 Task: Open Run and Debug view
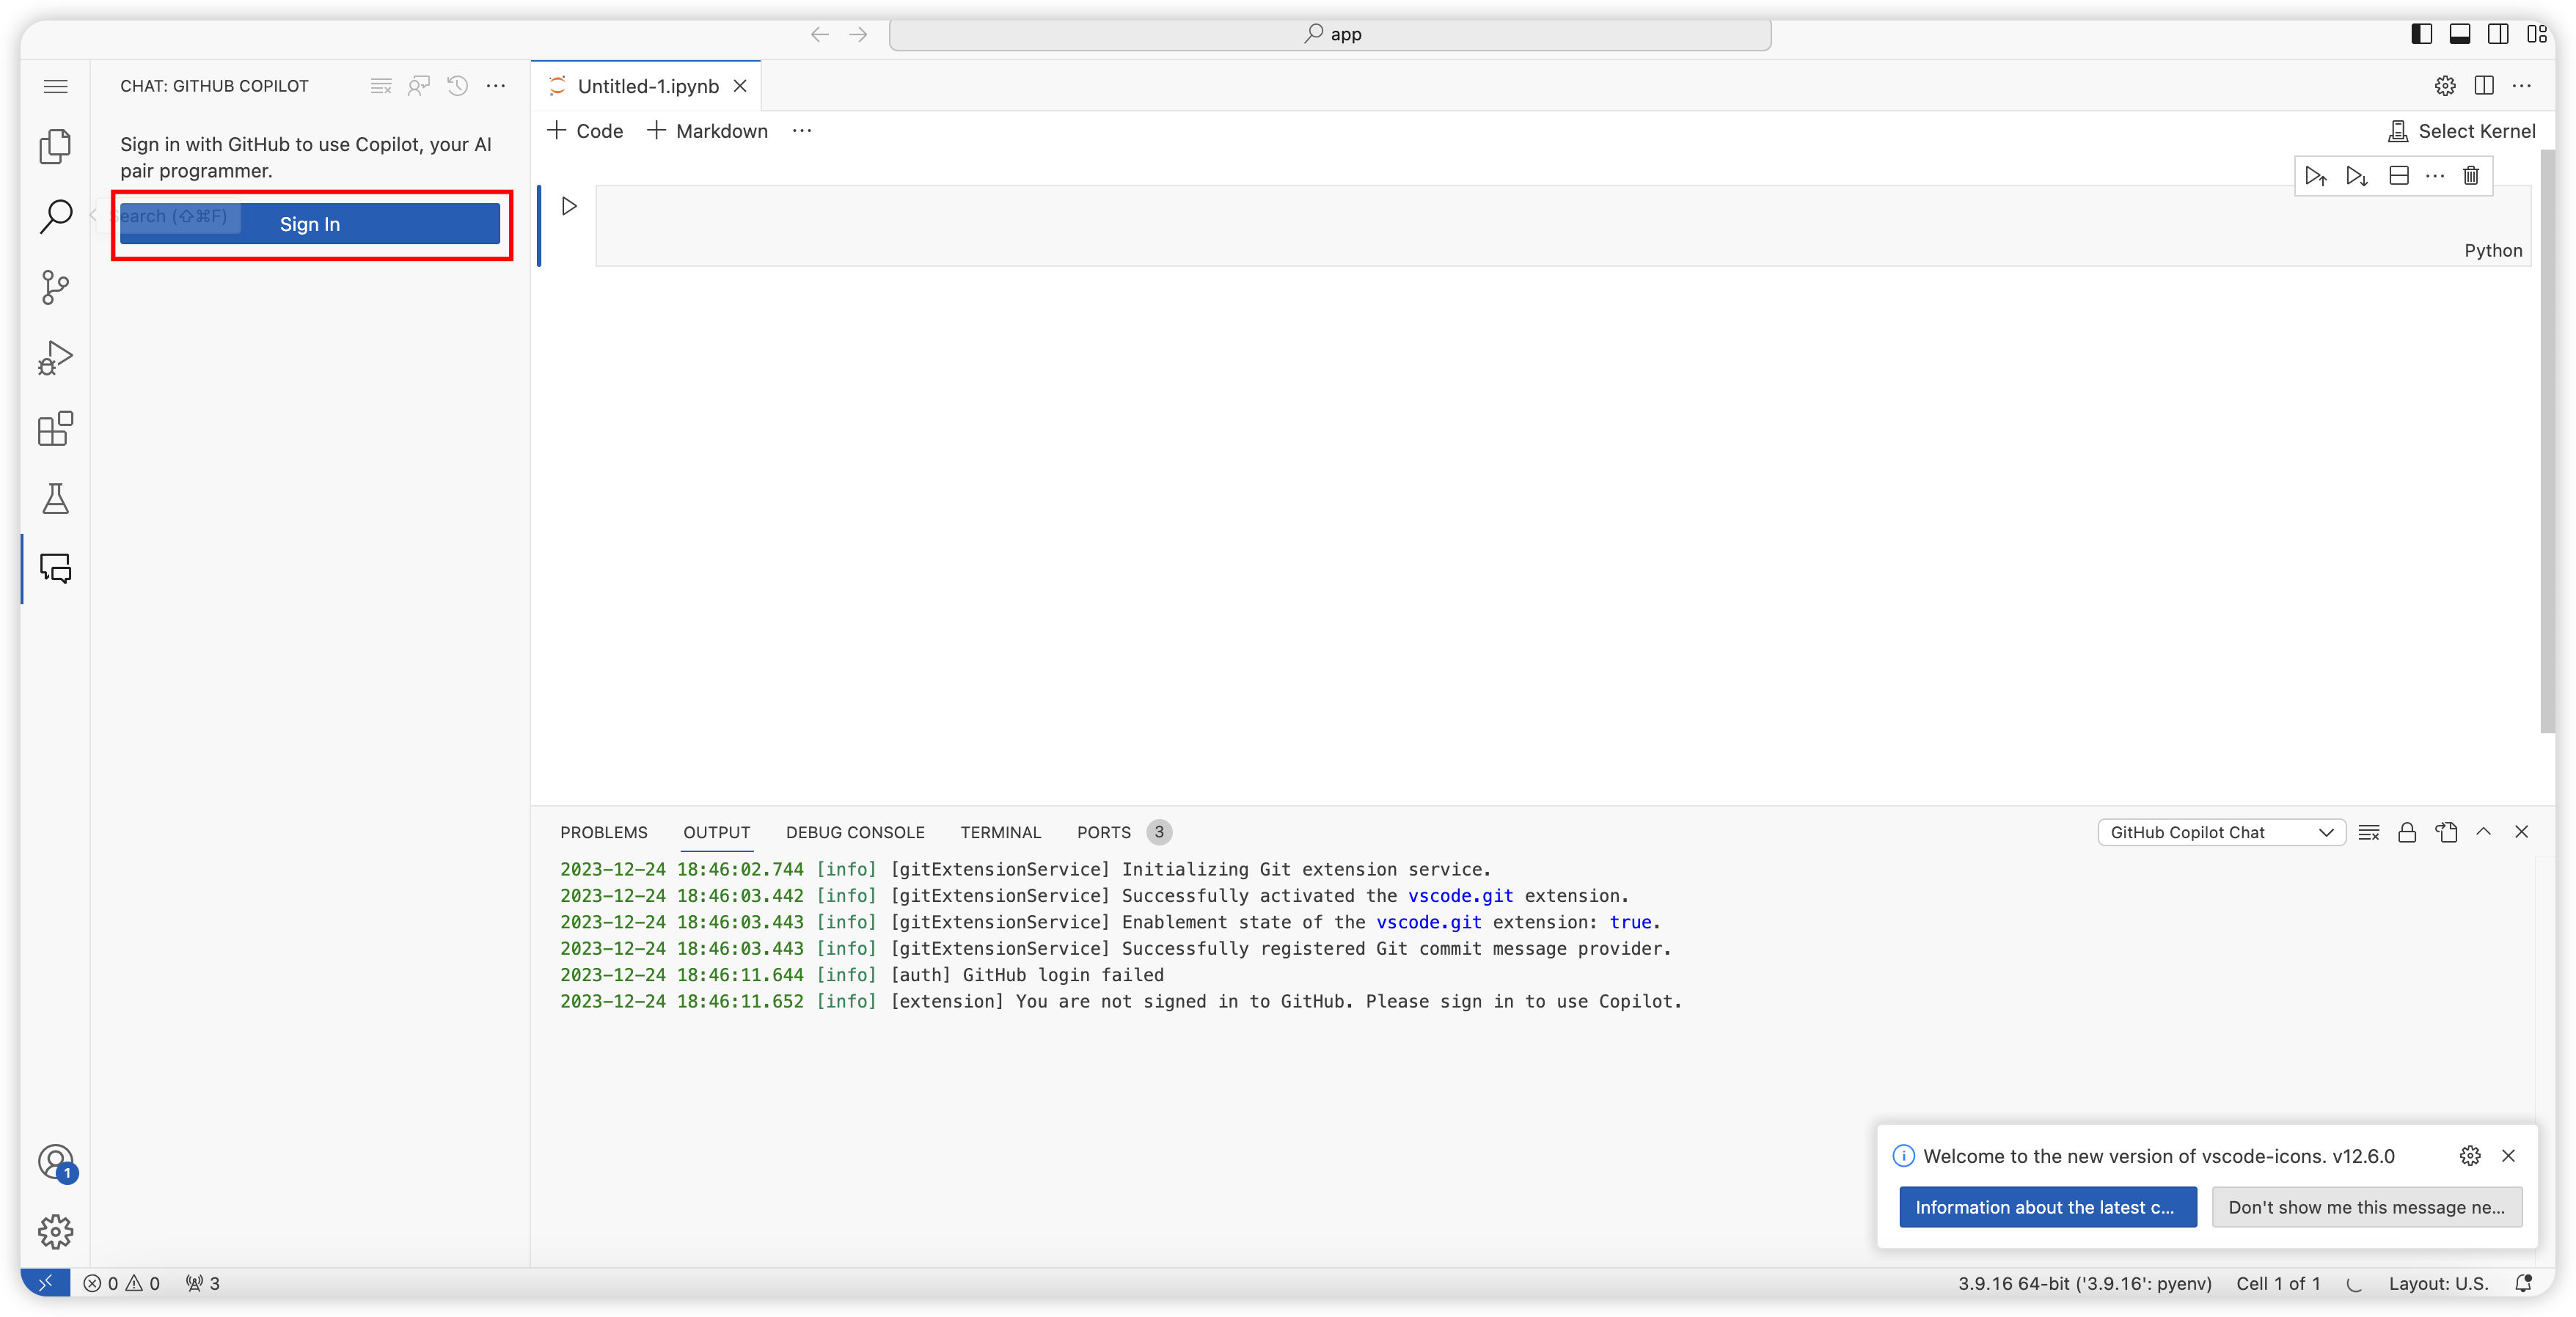55,358
